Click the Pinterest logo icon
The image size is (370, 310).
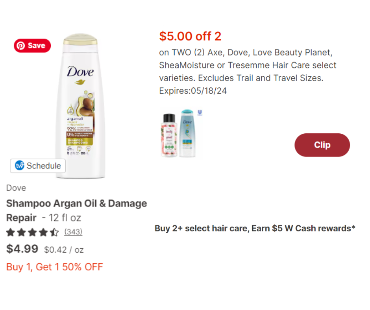tap(20, 46)
